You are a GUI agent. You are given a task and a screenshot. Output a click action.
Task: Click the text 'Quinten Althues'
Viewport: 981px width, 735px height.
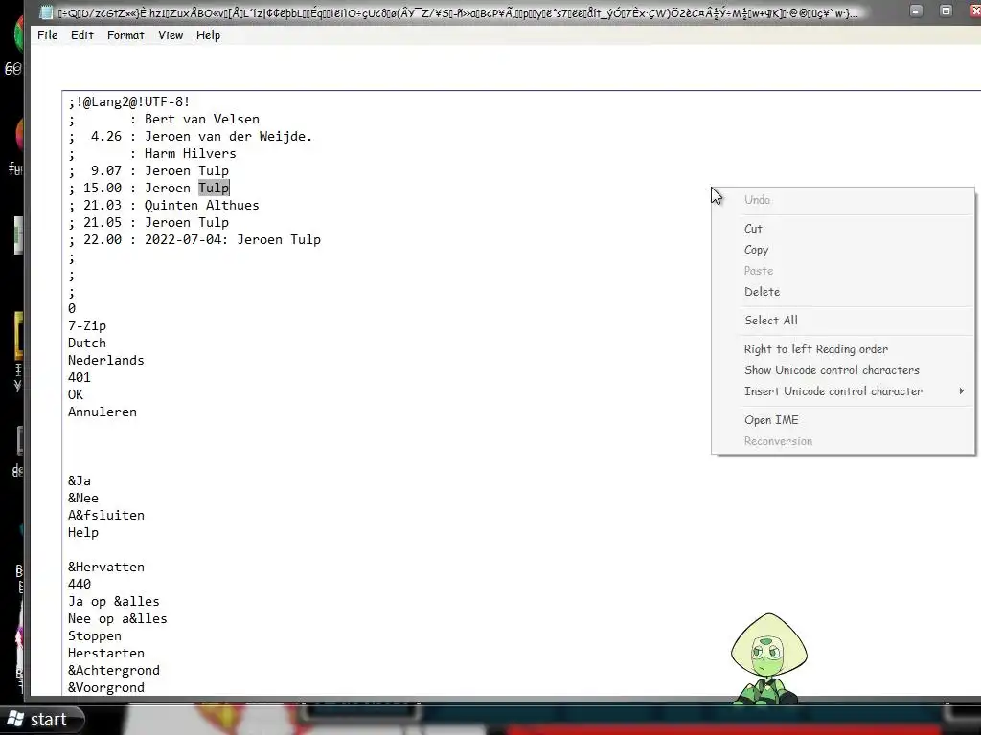coord(201,206)
